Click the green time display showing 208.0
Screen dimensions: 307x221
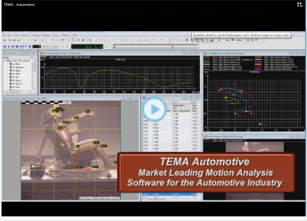click(87, 47)
